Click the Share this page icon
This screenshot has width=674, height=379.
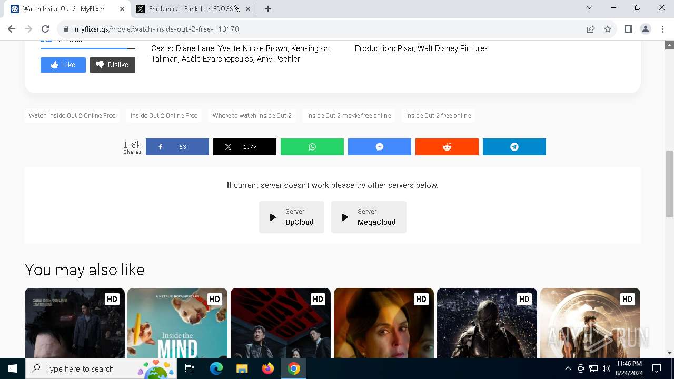click(x=591, y=29)
